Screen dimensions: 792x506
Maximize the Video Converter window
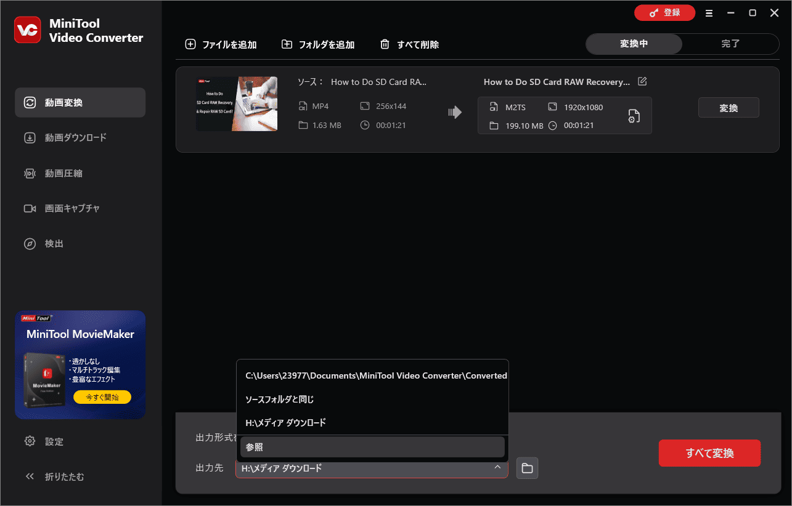pos(753,13)
